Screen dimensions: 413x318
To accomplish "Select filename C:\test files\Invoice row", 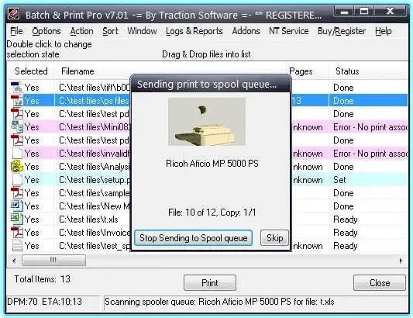I will [x=95, y=233].
